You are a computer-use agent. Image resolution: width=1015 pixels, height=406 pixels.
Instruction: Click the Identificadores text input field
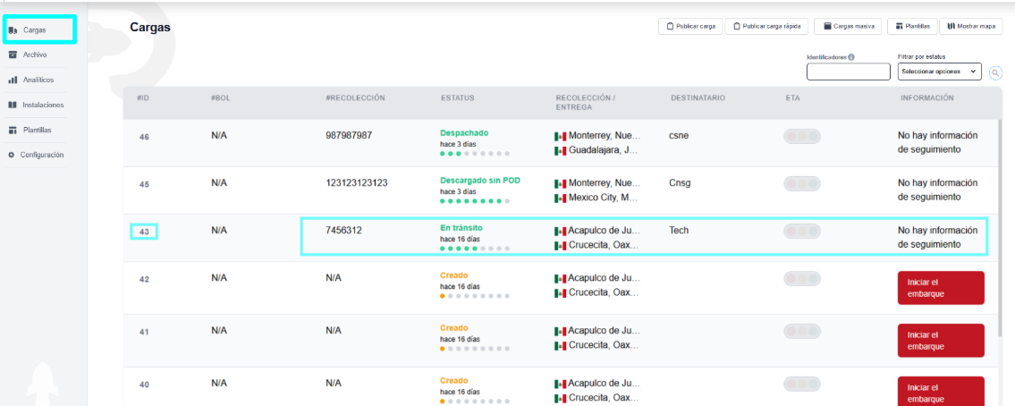(848, 72)
